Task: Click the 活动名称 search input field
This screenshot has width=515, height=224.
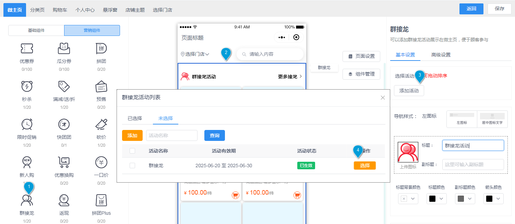Action: (172, 135)
